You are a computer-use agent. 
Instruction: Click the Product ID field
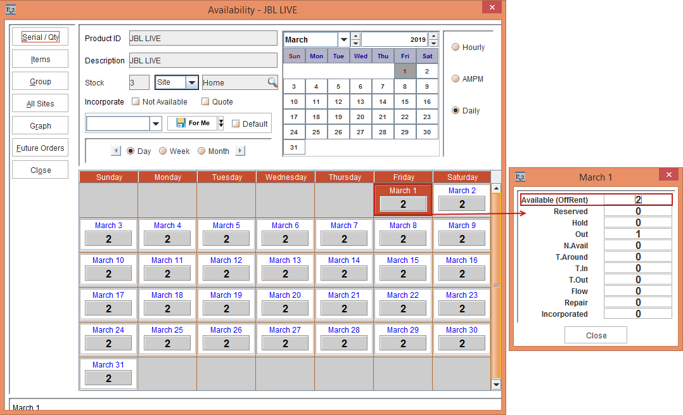click(x=203, y=38)
